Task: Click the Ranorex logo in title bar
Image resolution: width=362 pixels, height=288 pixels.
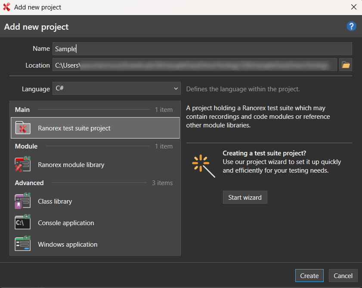Action: pyautogui.click(x=7, y=7)
